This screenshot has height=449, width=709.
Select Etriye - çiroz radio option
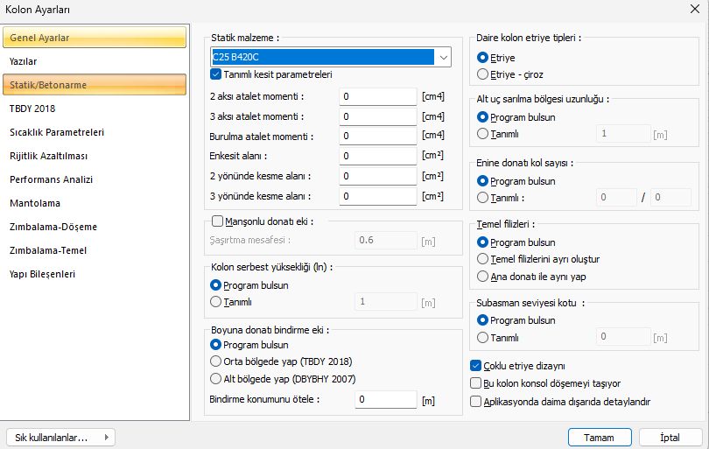483,74
